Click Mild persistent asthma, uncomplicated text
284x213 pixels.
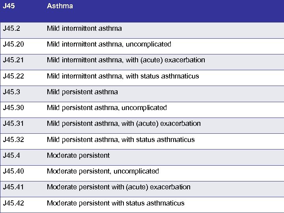point(107,108)
